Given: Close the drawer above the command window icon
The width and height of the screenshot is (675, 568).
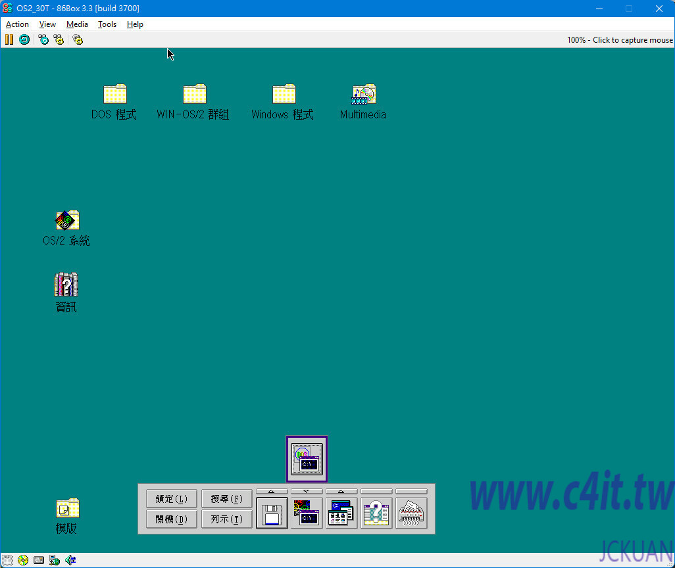Looking at the screenshot, I should (x=307, y=491).
